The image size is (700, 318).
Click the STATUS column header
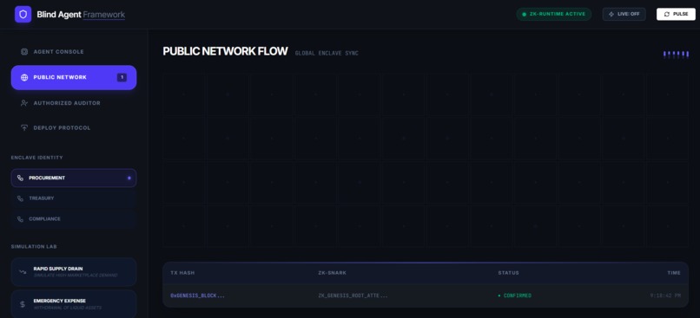[x=508, y=273]
